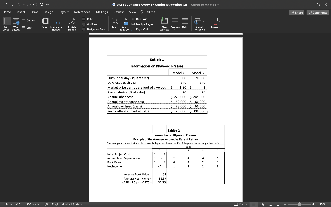The image size is (331, 207).
Task: Click Zoom to 100%
Action: pyautogui.click(x=125, y=24)
